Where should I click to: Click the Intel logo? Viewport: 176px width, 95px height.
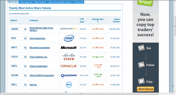click(x=69, y=38)
